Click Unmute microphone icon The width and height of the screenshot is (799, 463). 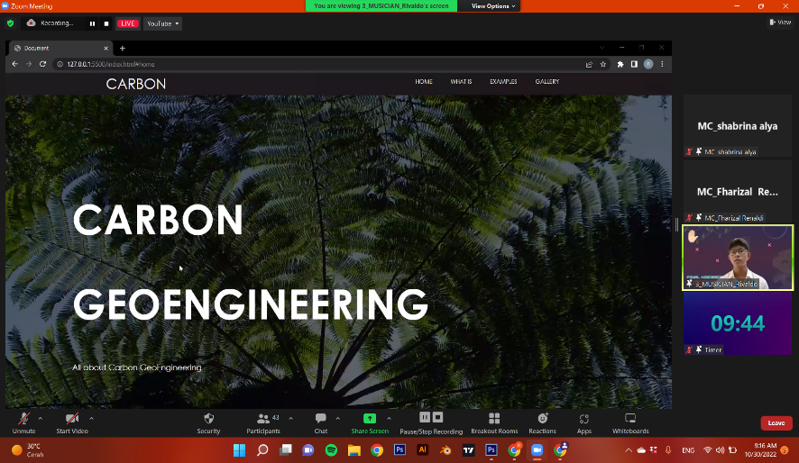23,419
